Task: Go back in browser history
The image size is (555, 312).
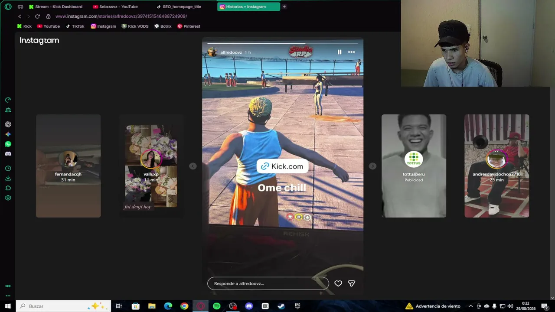Action: tap(20, 16)
